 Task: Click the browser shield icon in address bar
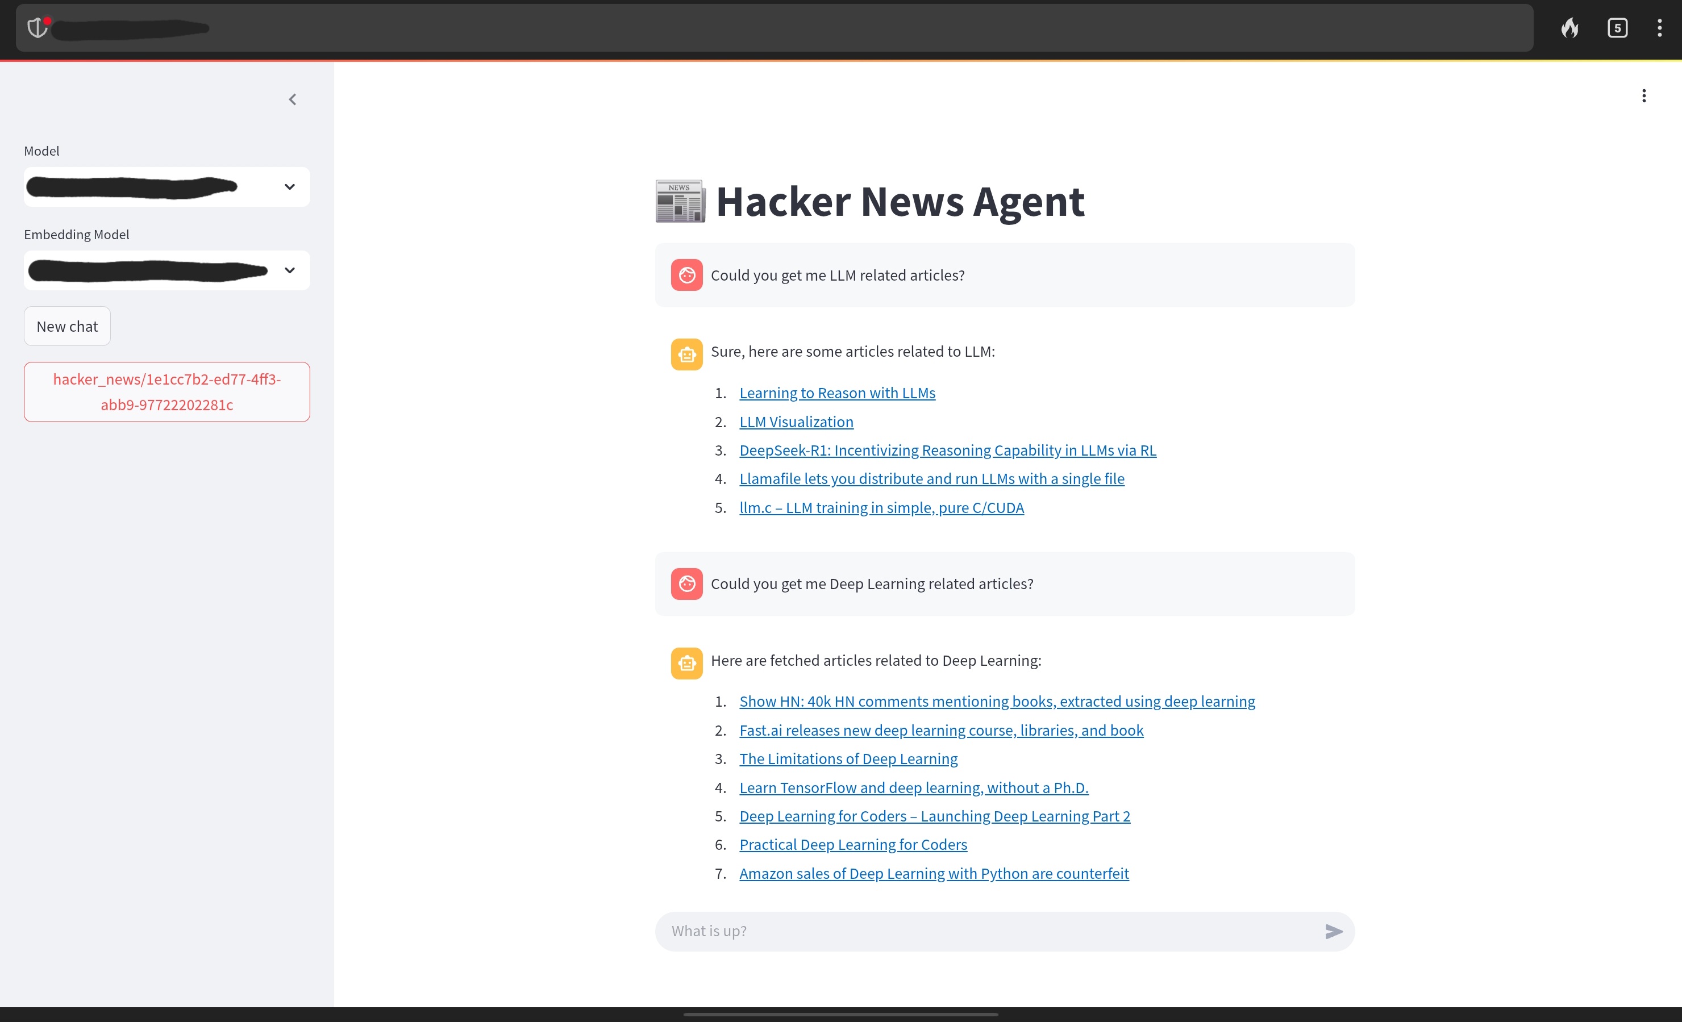pos(38,28)
